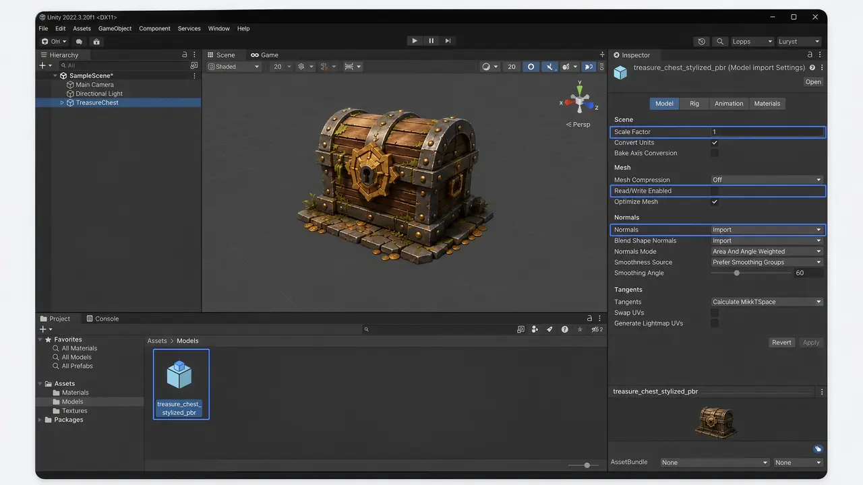This screenshot has width=863, height=485.
Task: Open Normals Mode dropdown
Action: pyautogui.click(x=767, y=251)
